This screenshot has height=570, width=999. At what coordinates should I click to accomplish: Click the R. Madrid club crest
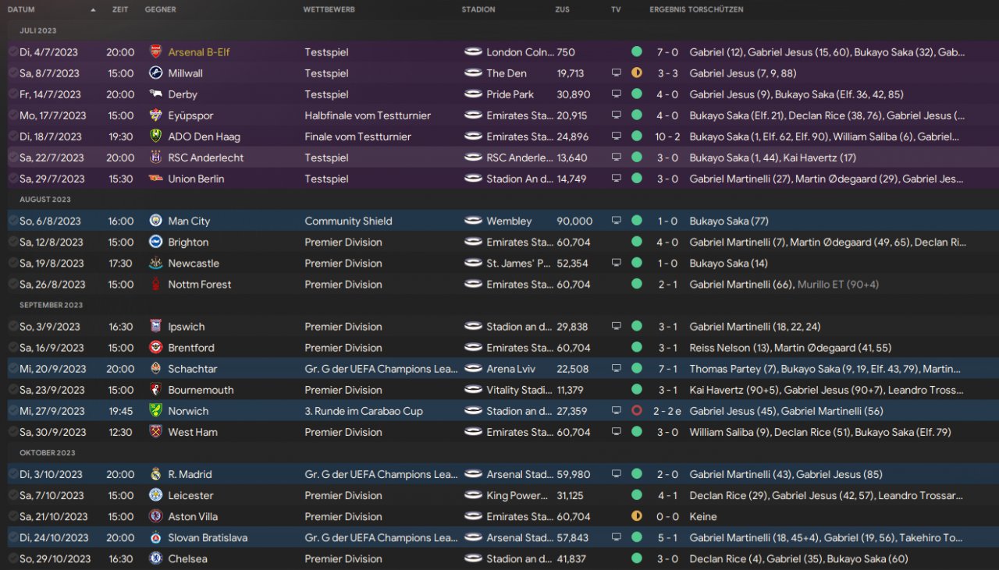click(x=156, y=474)
